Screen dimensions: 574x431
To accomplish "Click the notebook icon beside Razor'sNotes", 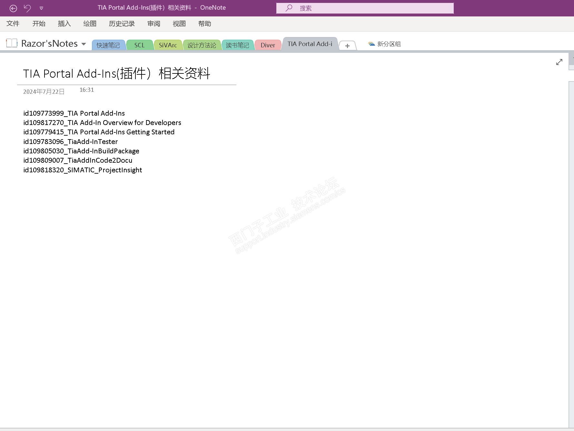I will pos(12,43).
